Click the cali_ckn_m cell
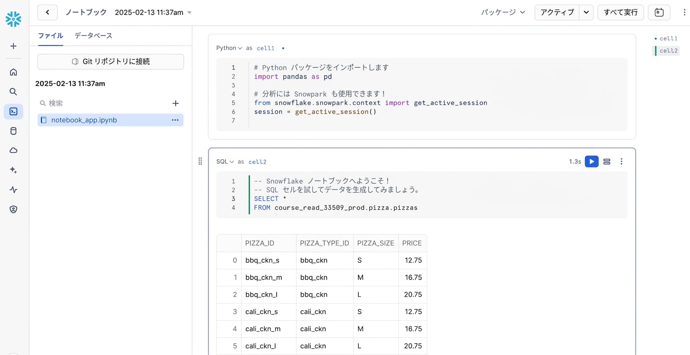 click(x=269, y=329)
